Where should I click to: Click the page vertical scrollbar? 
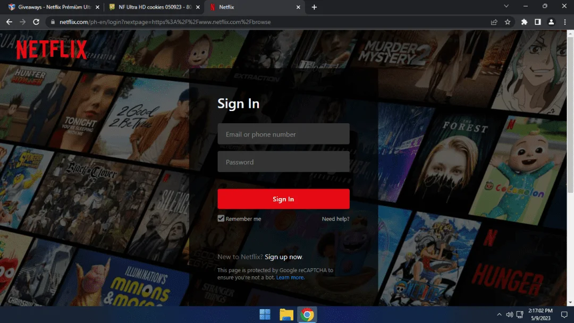(x=570, y=114)
